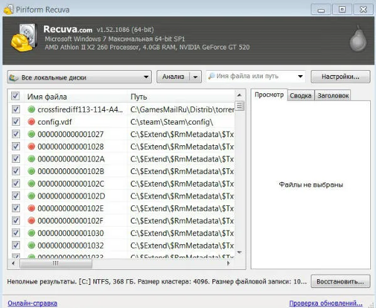Click the Recuva.com header title
376x308 pixels.
pos(68,29)
